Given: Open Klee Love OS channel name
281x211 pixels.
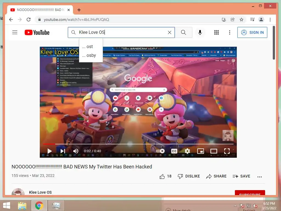Looking at the screenshot, I should [x=40, y=192].
